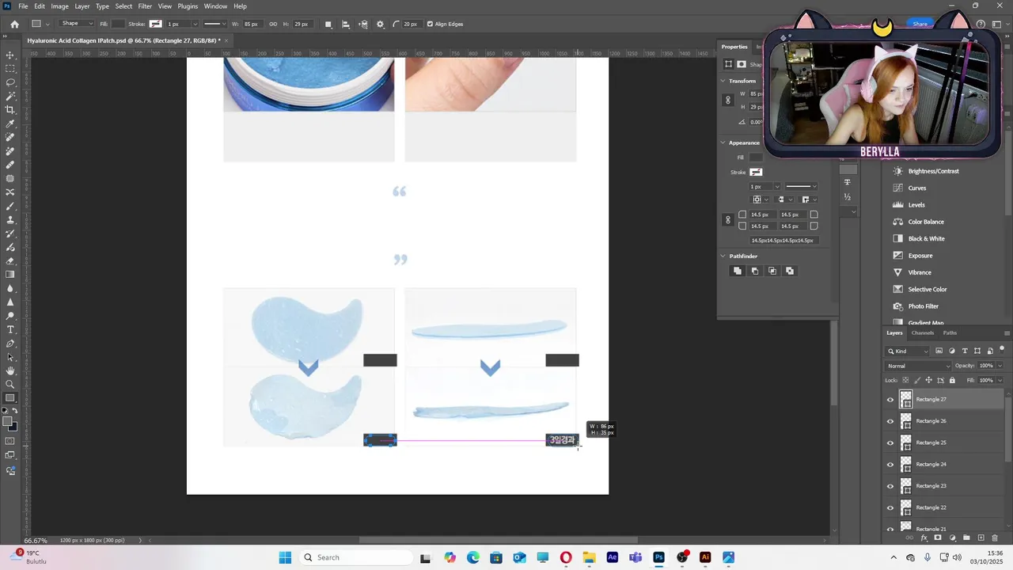Open the gear settings in options bar
Viewport: 1013px width, 570px height.
[x=380, y=24]
